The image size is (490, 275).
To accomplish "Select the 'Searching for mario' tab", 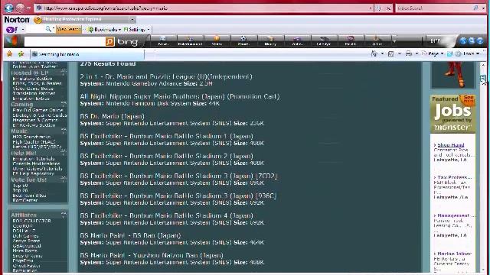I will coord(87,54).
